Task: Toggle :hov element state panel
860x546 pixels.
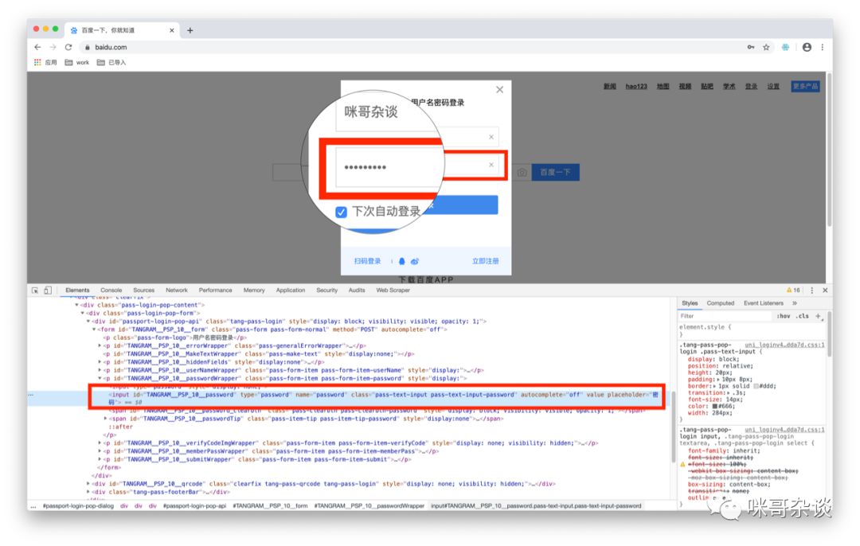Action: pyautogui.click(x=784, y=316)
